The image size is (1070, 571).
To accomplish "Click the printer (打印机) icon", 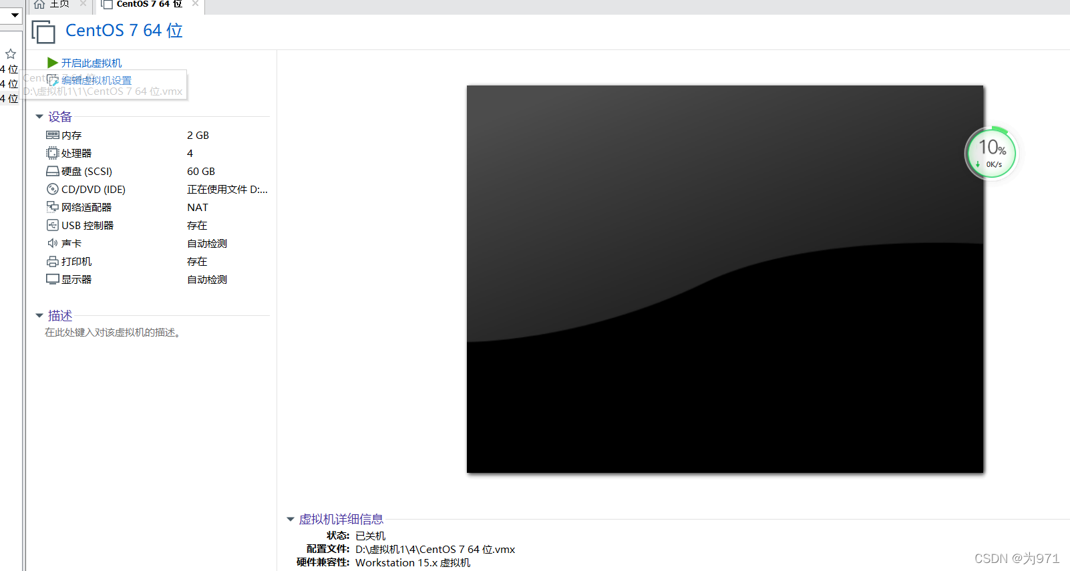I will 53,261.
